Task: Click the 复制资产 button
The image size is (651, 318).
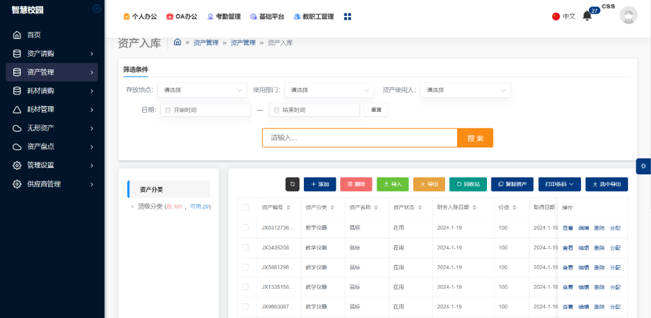Action: (x=512, y=184)
